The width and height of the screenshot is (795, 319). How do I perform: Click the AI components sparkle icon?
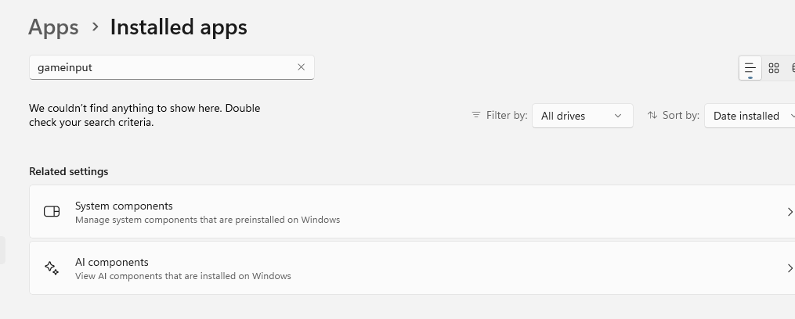click(52, 268)
